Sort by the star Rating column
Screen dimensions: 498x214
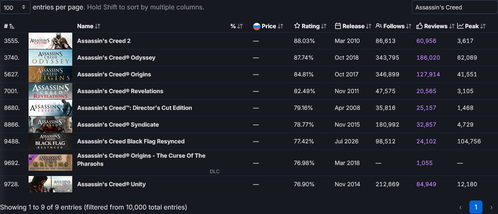(x=310, y=26)
